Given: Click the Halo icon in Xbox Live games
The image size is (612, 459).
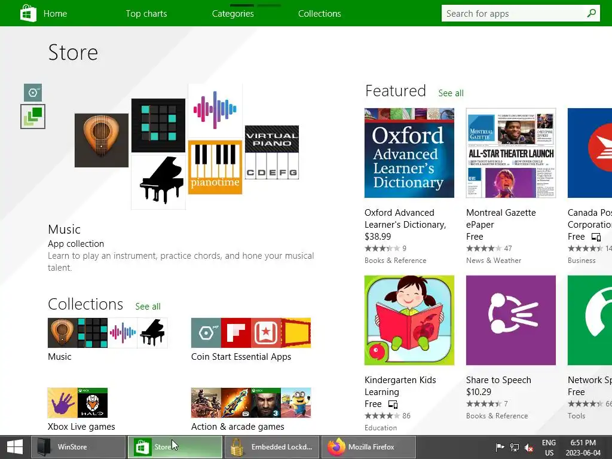Looking at the screenshot, I should (x=93, y=403).
